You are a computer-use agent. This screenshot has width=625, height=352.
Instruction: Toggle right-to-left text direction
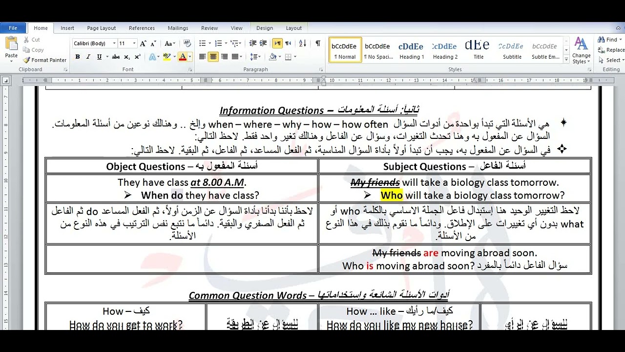(288, 44)
